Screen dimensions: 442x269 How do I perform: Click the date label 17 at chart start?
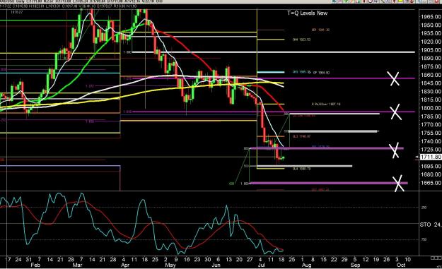(8, 259)
